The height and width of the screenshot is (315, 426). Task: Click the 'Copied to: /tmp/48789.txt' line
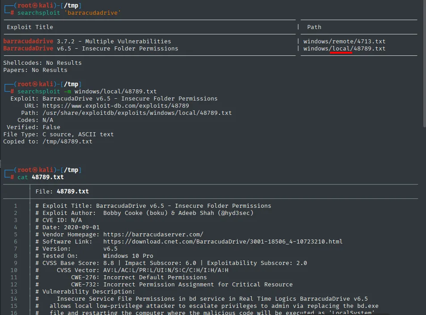pos(48,141)
